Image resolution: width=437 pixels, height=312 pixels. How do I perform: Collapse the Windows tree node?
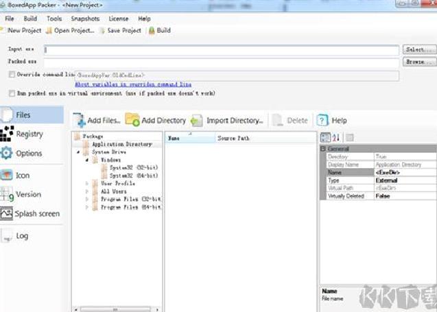(x=87, y=160)
